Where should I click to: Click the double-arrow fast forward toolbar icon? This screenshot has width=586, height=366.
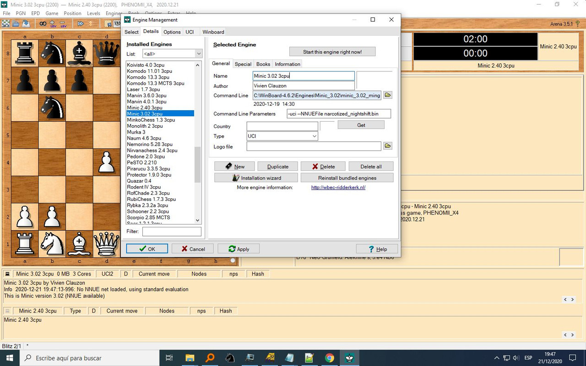point(81,23)
